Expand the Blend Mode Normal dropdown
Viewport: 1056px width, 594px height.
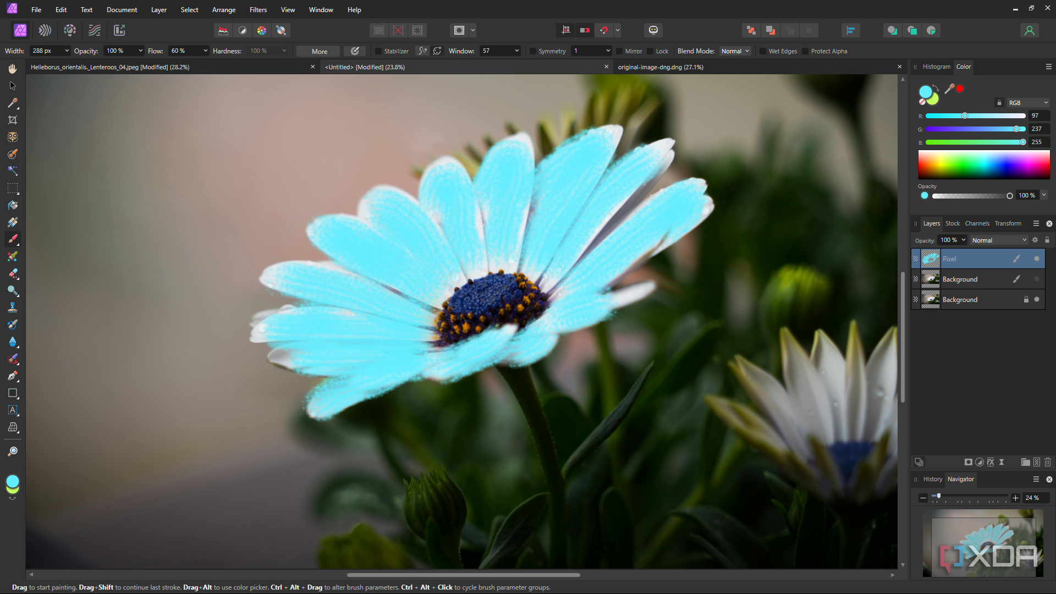[x=735, y=51]
